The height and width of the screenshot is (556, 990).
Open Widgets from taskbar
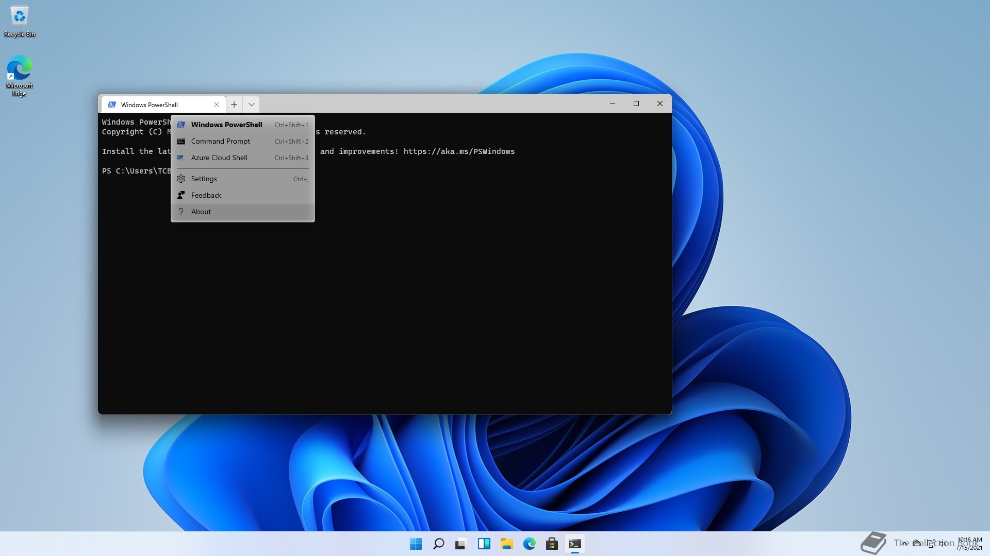coord(484,544)
